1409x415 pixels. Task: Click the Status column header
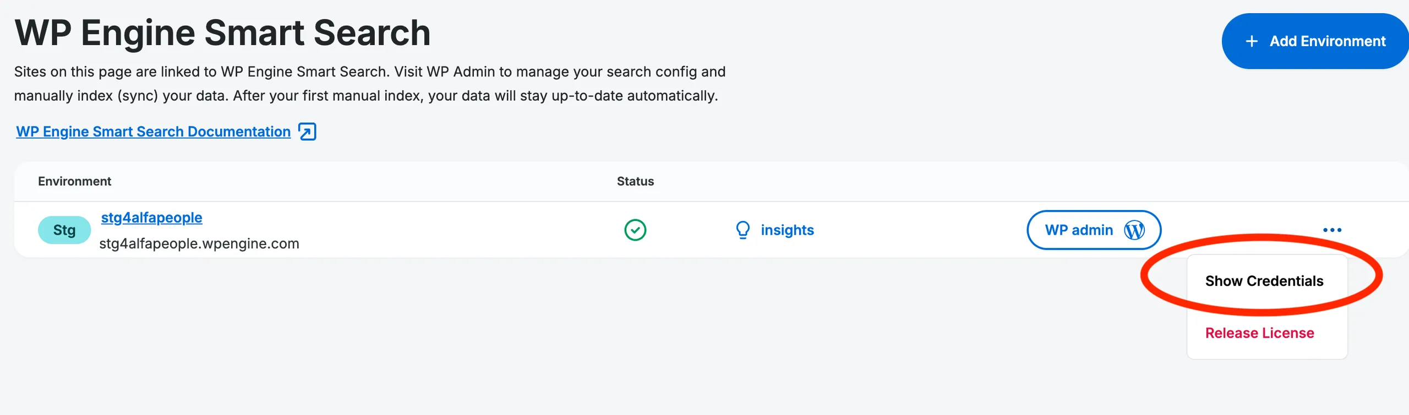point(635,181)
